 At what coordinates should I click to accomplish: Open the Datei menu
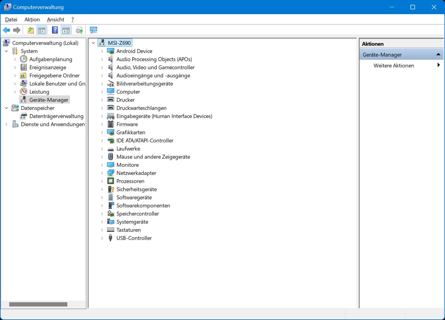pos(11,20)
